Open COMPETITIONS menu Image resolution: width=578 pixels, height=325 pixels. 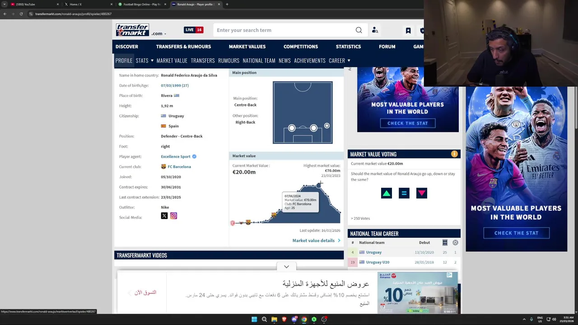pyautogui.click(x=301, y=46)
